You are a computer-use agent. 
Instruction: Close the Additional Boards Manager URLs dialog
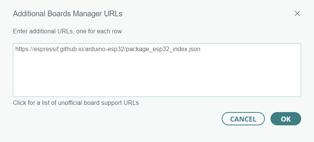(297, 13)
